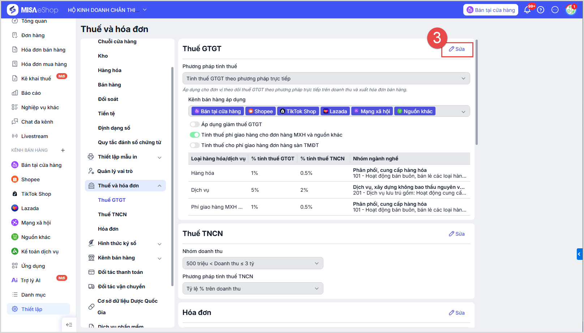The image size is (584, 333).
Task: Click the Bán tại cửa hàng header button
Action: [x=490, y=10]
